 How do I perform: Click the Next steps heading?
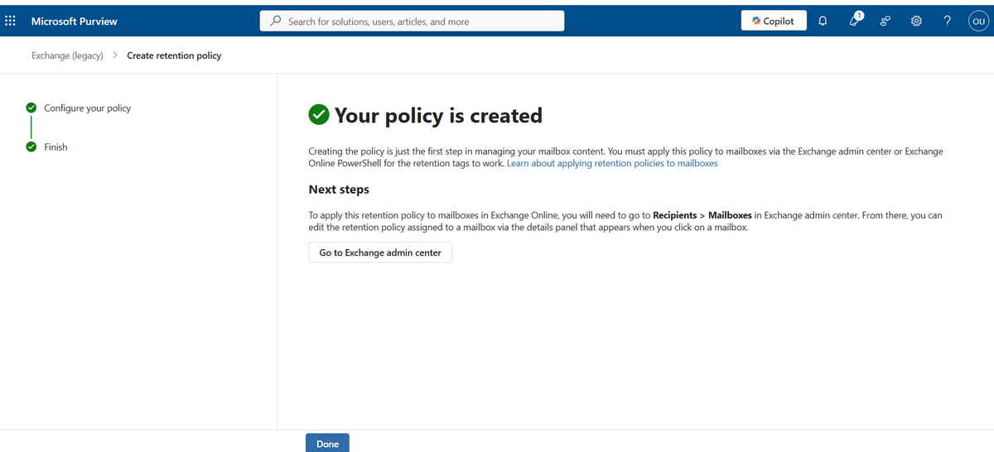339,190
